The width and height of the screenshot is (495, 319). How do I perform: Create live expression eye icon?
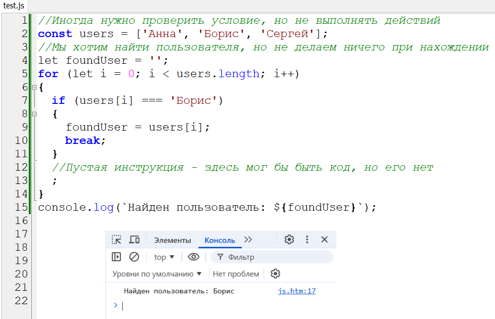(x=194, y=257)
